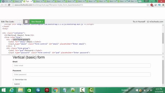Image resolution: width=165 pixels, height=93 pixels.
Task: Open the green Camtasia recorder taskbar icon
Action: tap(91, 90)
